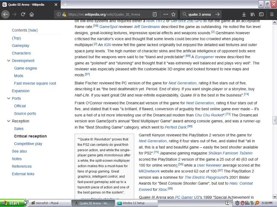
Task: Follow the GameSpot article link
Action: [x=108, y=27]
